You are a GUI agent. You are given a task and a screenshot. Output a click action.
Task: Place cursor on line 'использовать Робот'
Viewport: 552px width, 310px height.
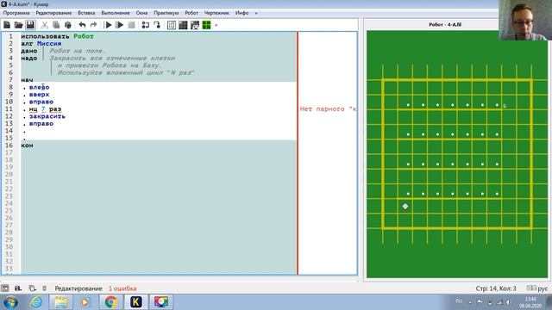coord(58,36)
